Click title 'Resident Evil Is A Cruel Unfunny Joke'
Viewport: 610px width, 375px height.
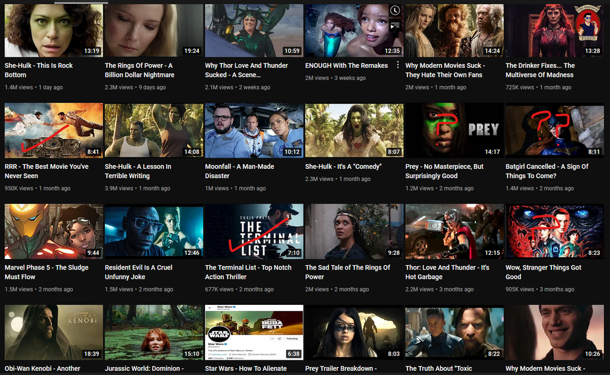(138, 273)
